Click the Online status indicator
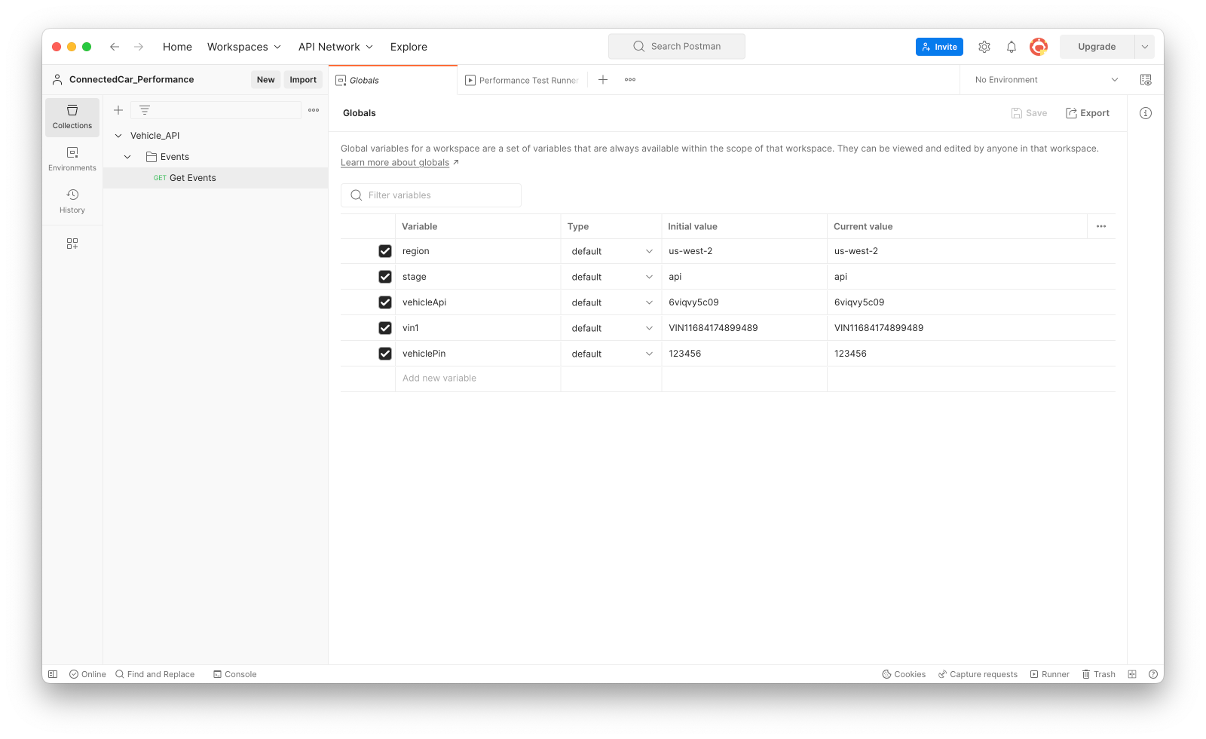1206x739 pixels. (87, 674)
